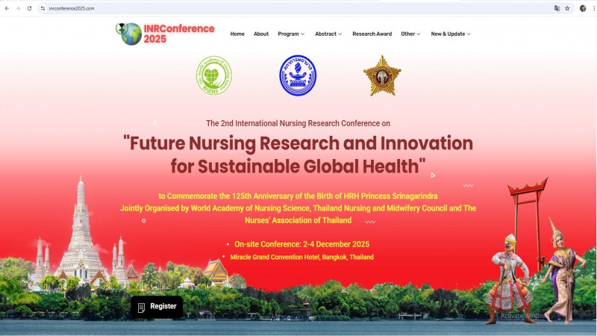Click "Miracle Grand Convention Hotel, Bangkok, Thailand"

tap(302, 257)
